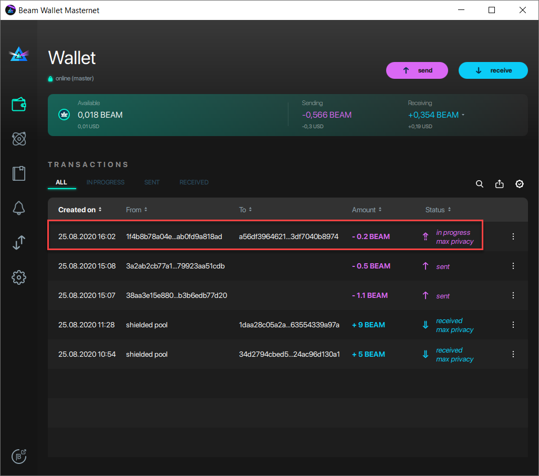539x476 pixels.
Task: View notifications via the bell icon
Action: coord(19,208)
